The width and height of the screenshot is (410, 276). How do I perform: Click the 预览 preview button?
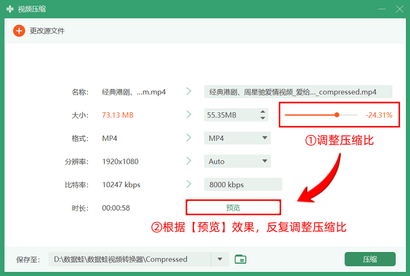233,208
